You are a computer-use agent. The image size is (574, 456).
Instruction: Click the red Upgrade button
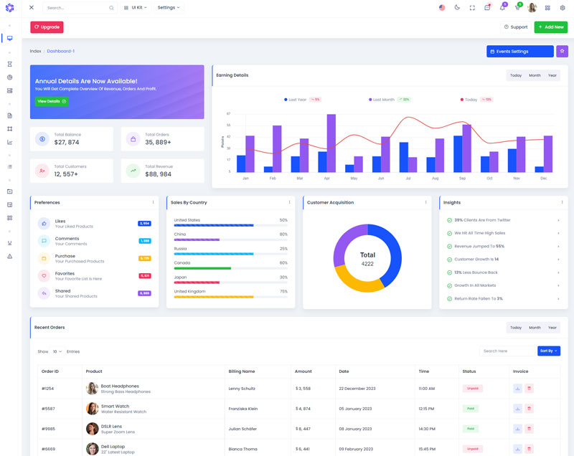click(x=47, y=27)
